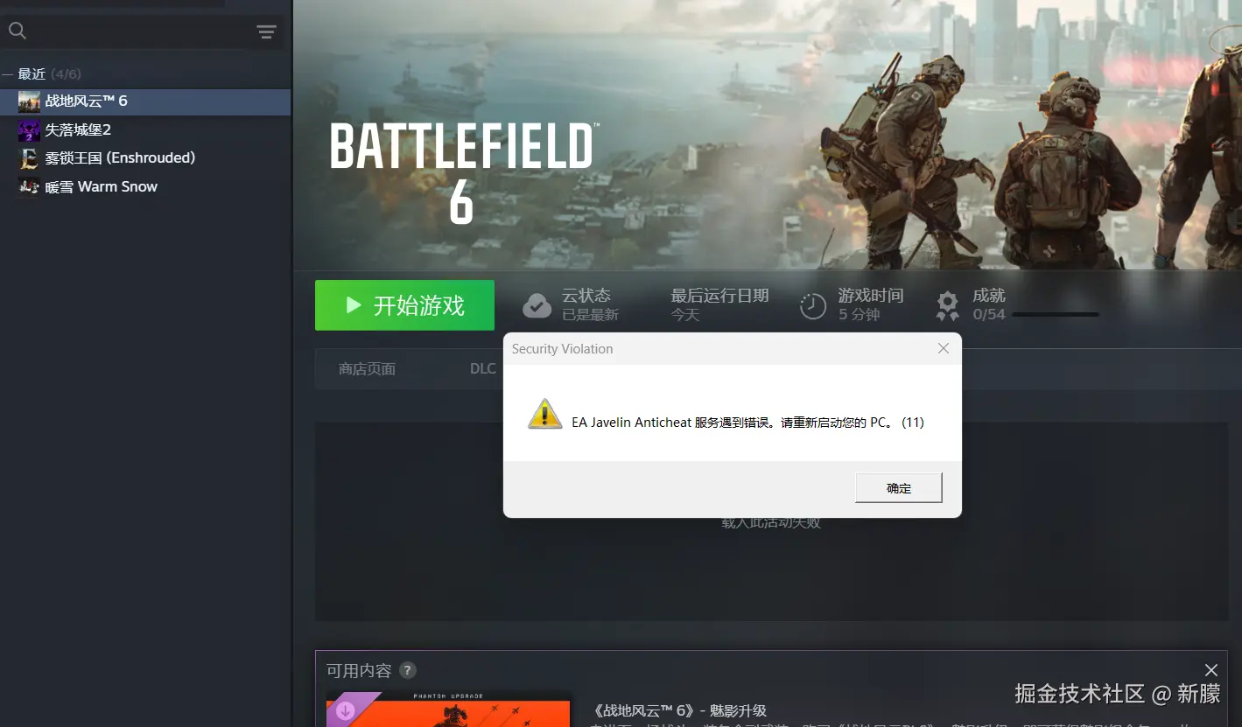Image resolution: width=1242 pixels, height=727 pixels.
Task: Click the help question mark beside 可用内容
Action: coord(407,671)
